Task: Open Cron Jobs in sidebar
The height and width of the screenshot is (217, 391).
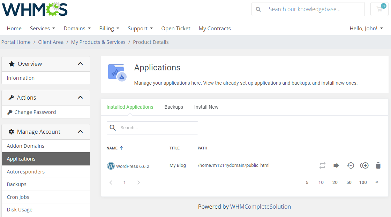Action: (x=46, y=197)
